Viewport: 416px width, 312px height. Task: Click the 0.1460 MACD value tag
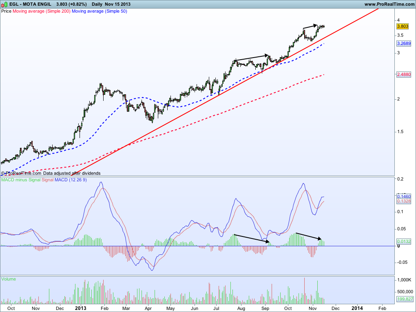click(404, 196)
